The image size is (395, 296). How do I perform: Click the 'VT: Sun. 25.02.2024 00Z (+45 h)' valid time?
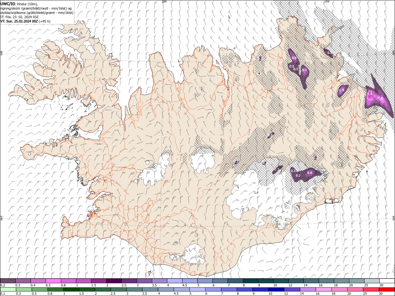(25, 21)
